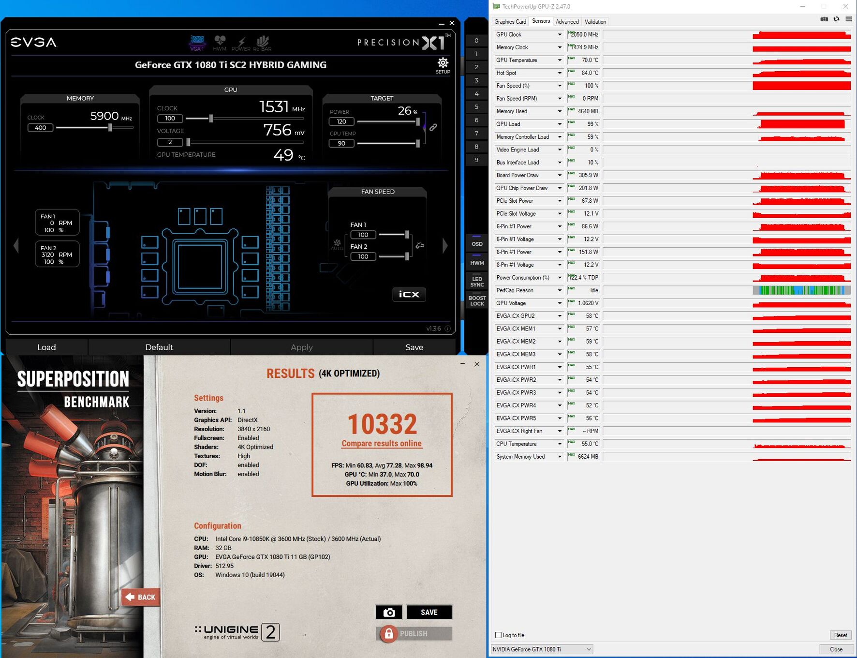Image resolution: width=857 pixels, height=658 pixels.
Task: Switch to the Graphics Card tab
Action: point(510,22)
